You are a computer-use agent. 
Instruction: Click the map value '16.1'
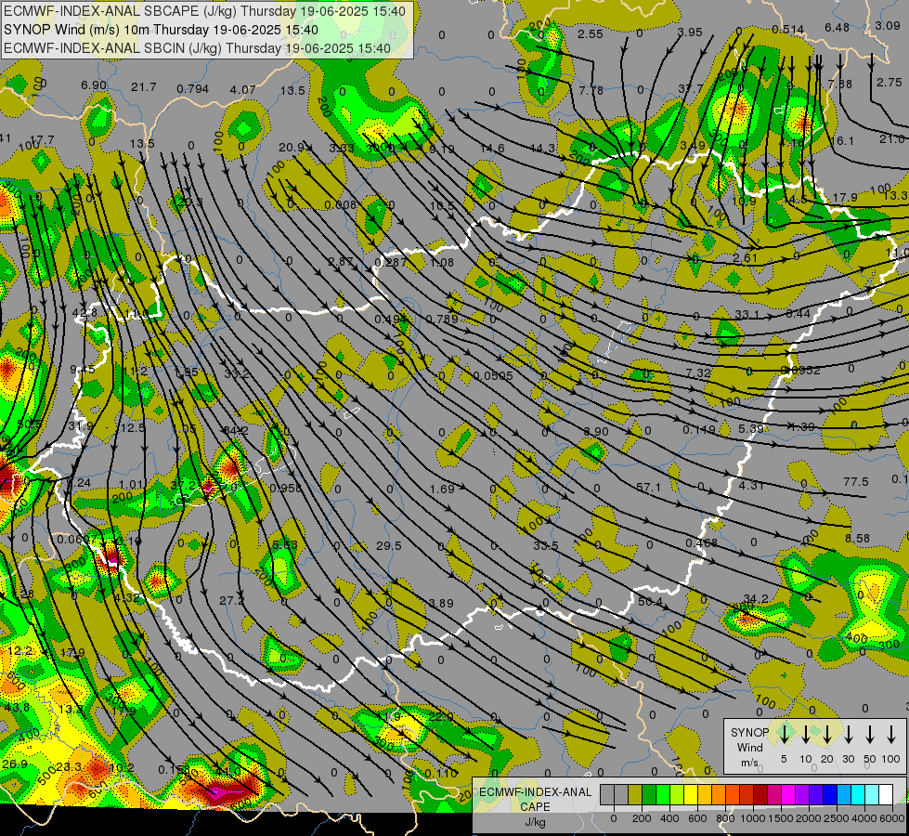(x=842, y=141)
